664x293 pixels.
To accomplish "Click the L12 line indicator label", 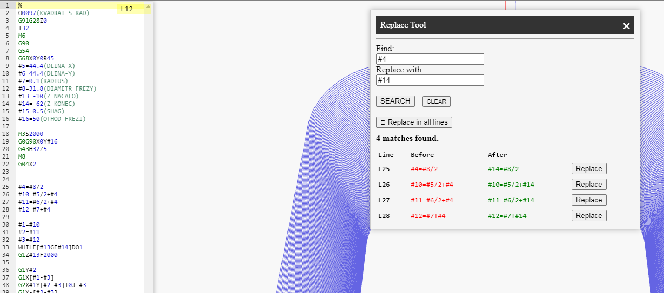I will click(x=127, y=9).
